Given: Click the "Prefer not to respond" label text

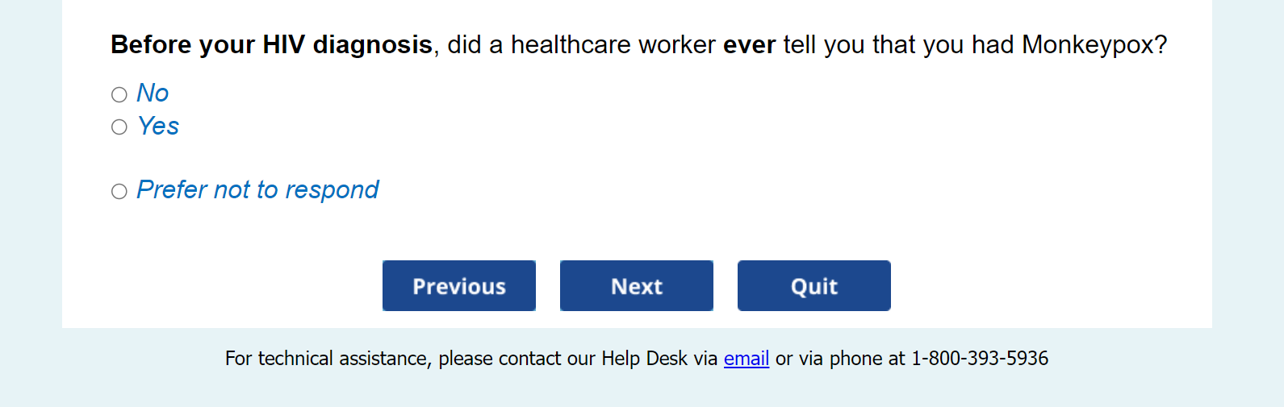Looking at the screenshot, I should (x=257, y=190).
